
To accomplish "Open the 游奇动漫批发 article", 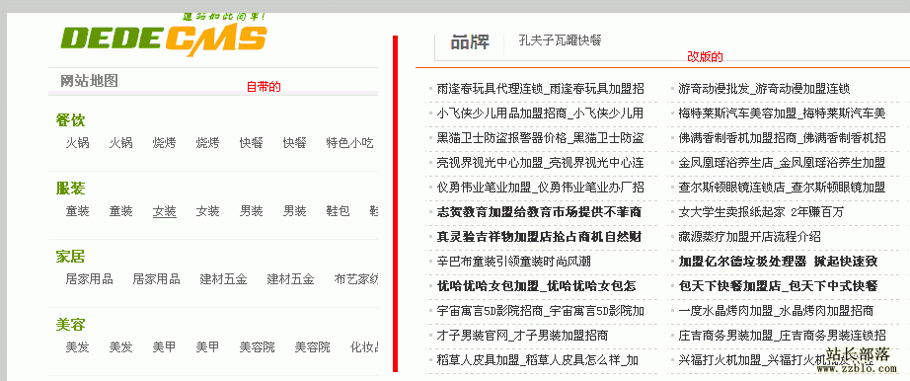I will coord(764,89).
